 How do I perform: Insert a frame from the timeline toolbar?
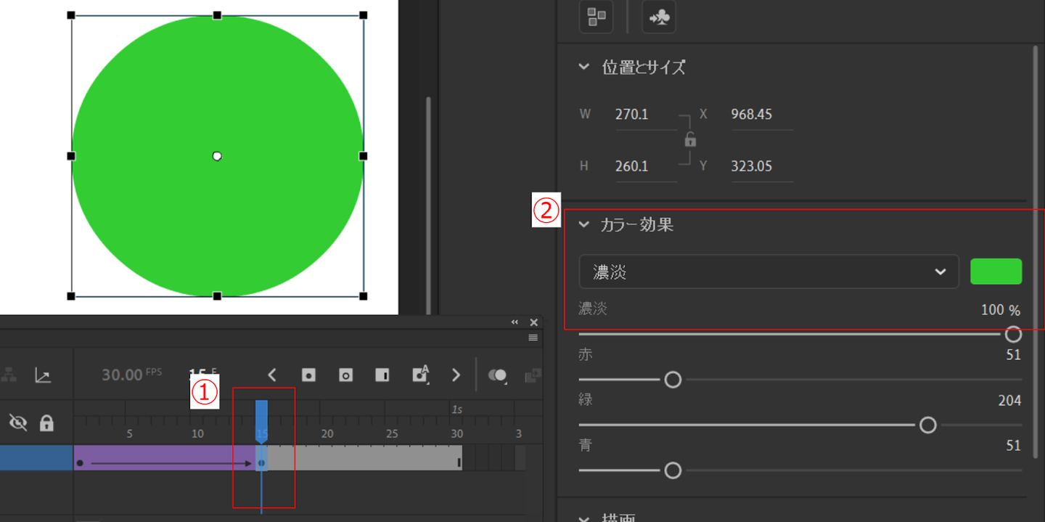382,375
